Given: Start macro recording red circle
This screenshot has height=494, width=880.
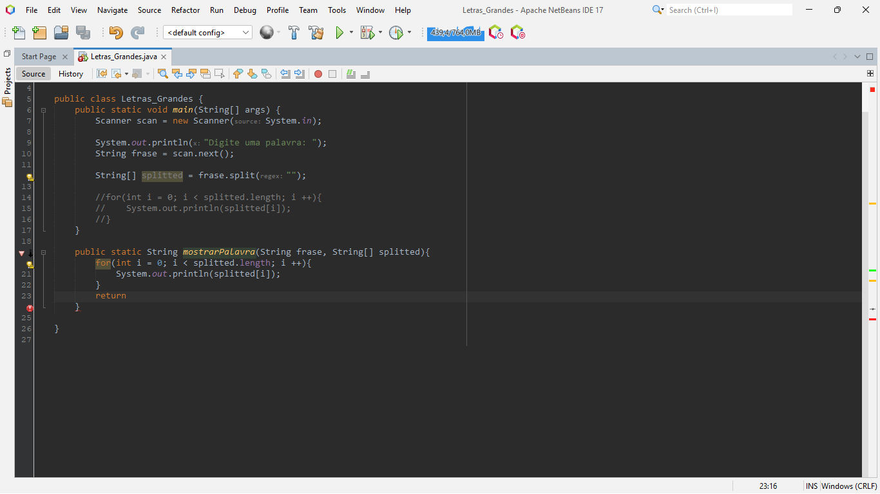Looking at the screenshot, I should pos(318,74).
